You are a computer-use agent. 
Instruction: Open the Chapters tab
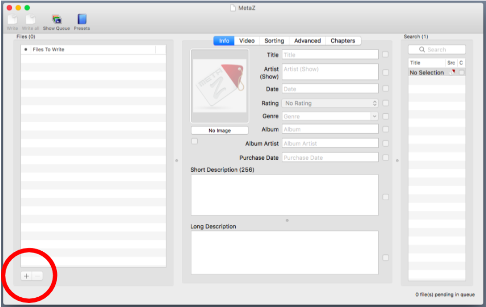click(342, 41)
